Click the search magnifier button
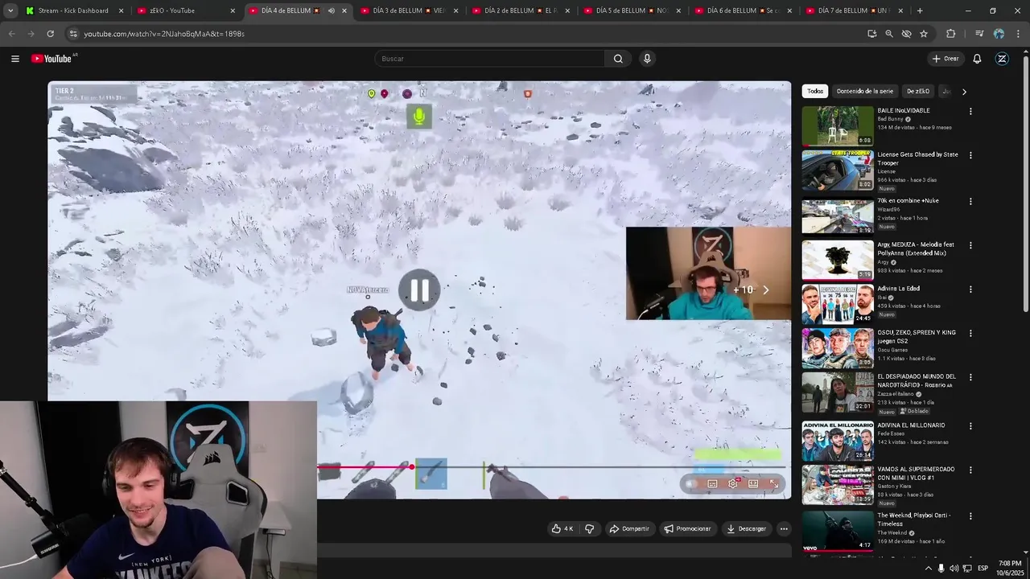Image resolution: width=1030 pixels, height=579 pixels. (x=618, y=59)
